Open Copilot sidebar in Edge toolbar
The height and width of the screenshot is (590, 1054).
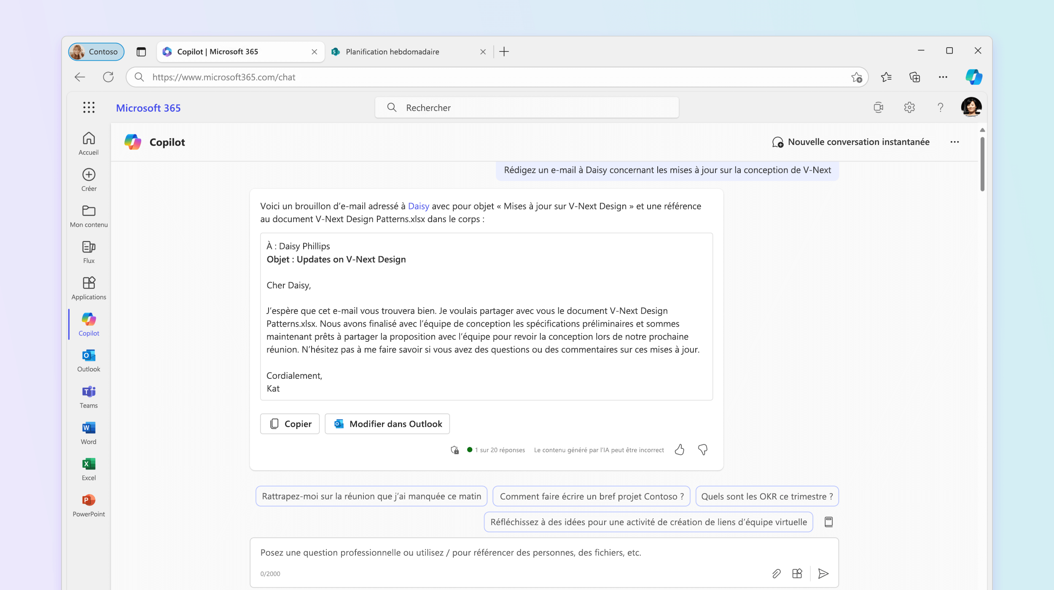pos(973,77)
